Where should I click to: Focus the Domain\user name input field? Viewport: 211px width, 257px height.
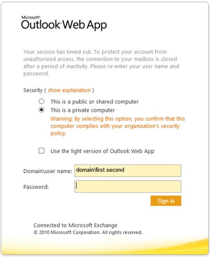click(x=128, y=171)
